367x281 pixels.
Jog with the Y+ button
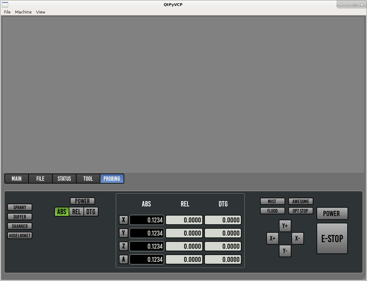click(x=285, y=226)
